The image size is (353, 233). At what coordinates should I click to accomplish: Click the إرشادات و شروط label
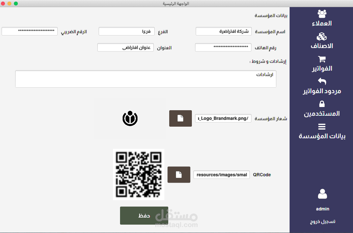pyautogui.click(x=268, y=62)
